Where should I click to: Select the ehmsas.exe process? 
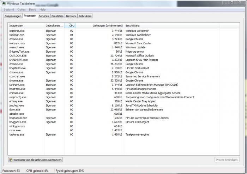click(123, 93)
